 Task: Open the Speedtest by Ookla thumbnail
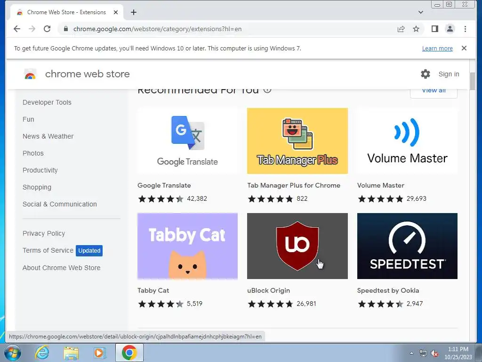click(407, 246)
